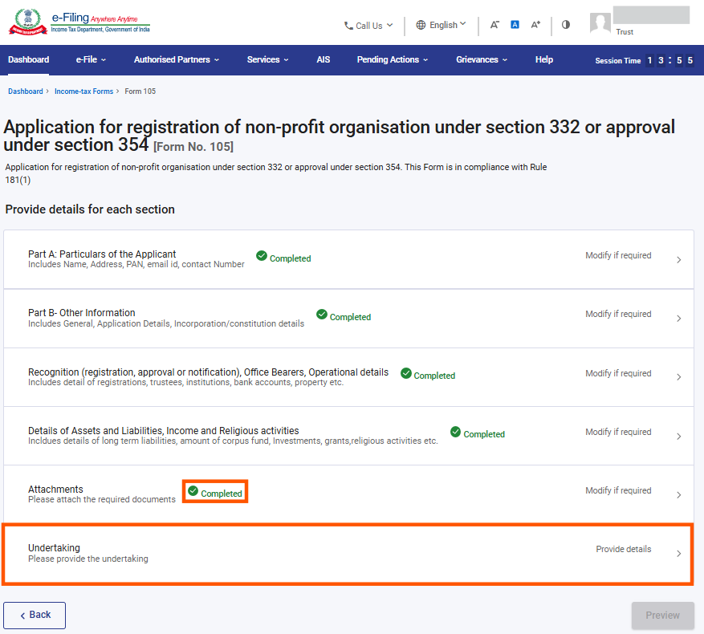Decrease font size with the A- icon
Viewport: 704px width, 634px height.
[494, 25]
